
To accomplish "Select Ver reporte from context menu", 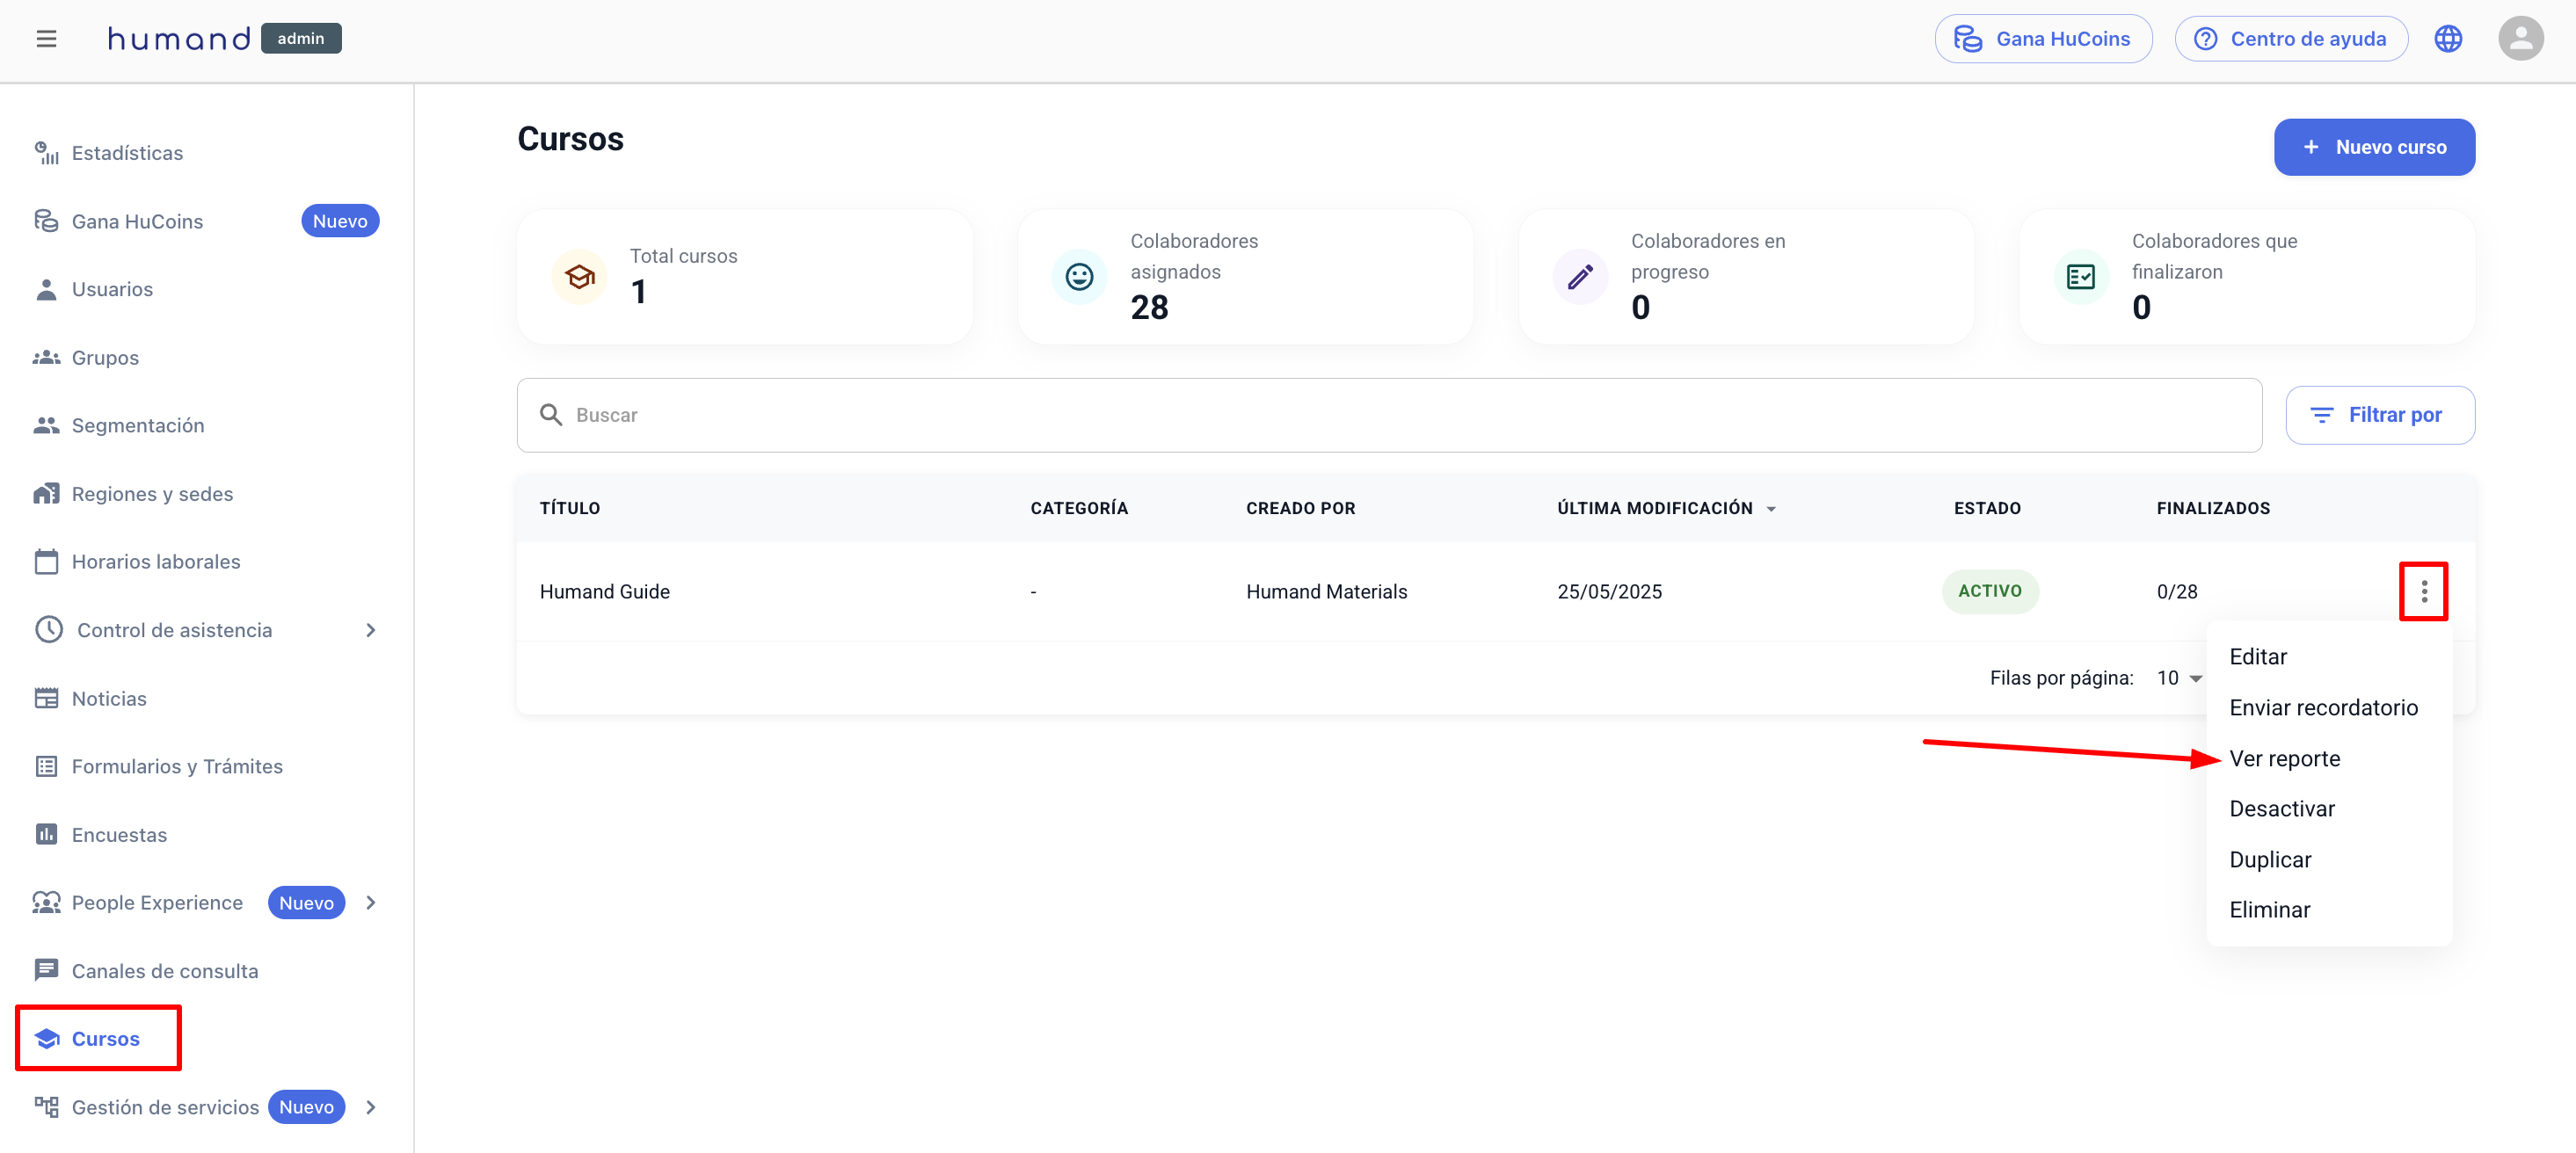I will point(2284,758).
